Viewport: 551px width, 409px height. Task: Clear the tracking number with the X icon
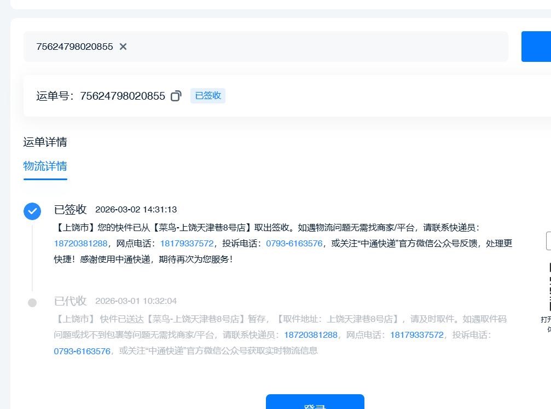[123, 47]
